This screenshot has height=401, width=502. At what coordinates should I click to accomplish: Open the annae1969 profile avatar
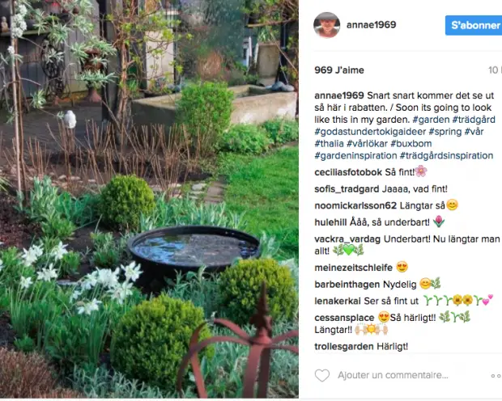[326, 25]
